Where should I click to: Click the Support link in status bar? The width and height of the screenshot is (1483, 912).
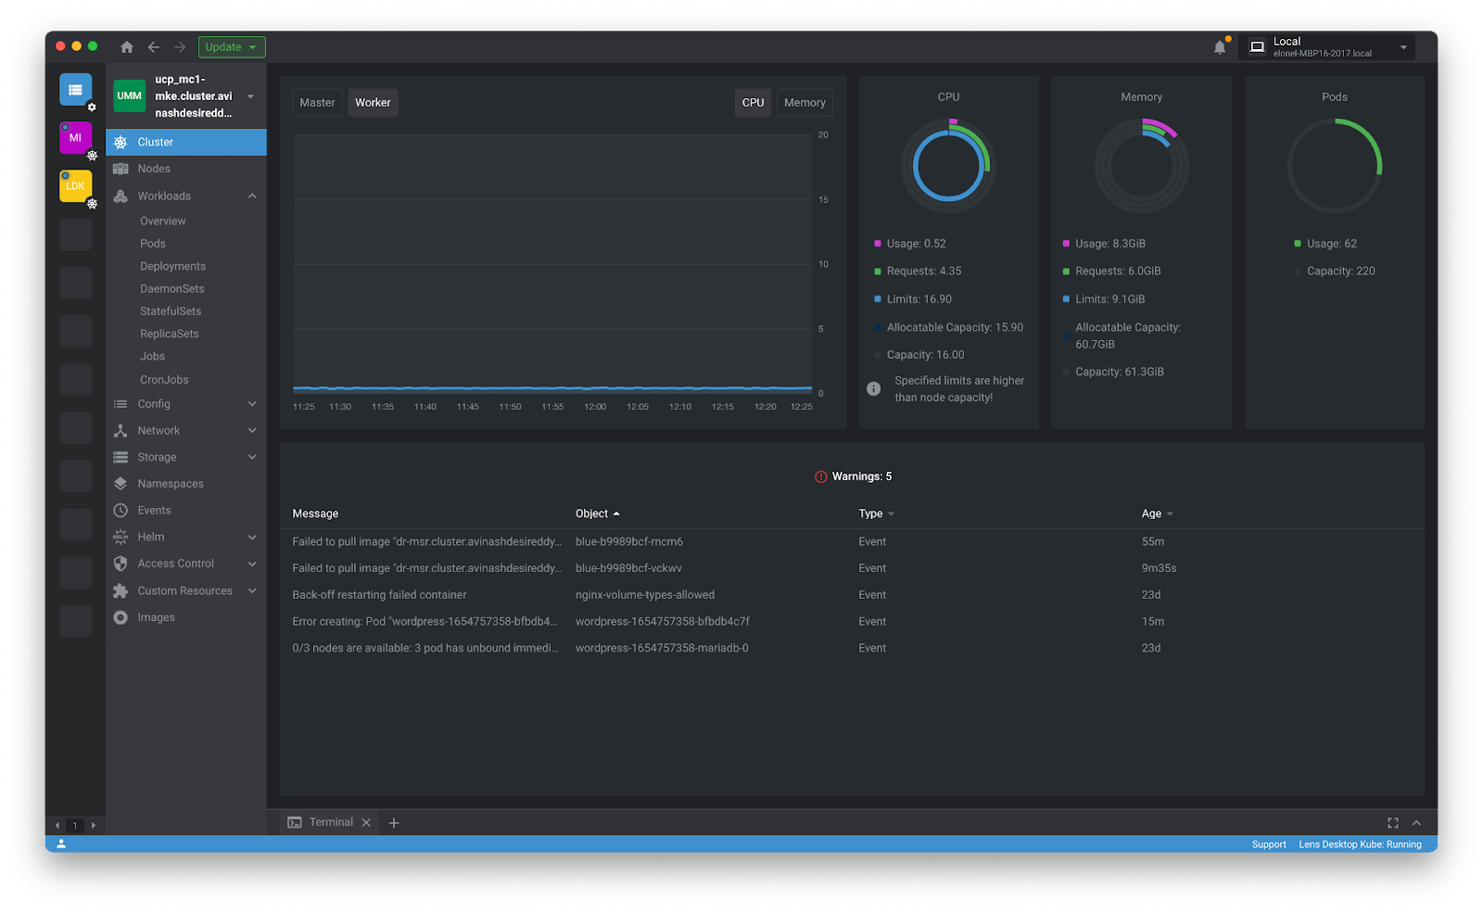(x=1269, y=845)
